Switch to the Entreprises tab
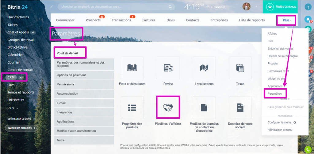The width and height of the screenshot is (314, 154). [219, 20]
